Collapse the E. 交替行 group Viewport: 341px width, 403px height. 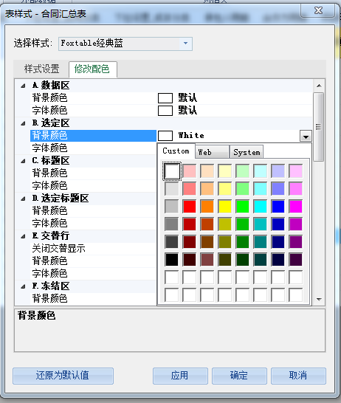23,236
